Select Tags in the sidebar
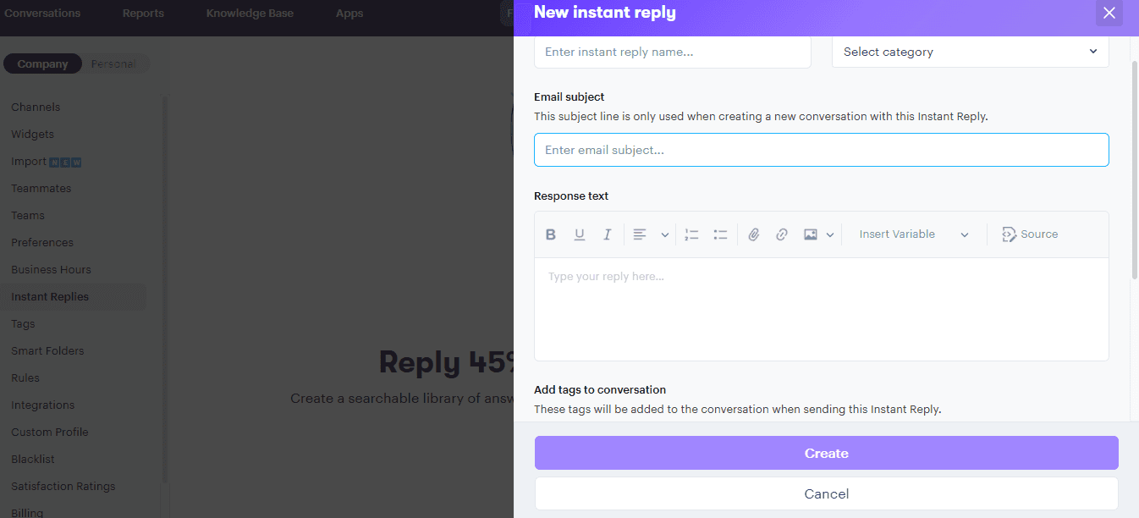1139x518 pixels. coord(23,323)
